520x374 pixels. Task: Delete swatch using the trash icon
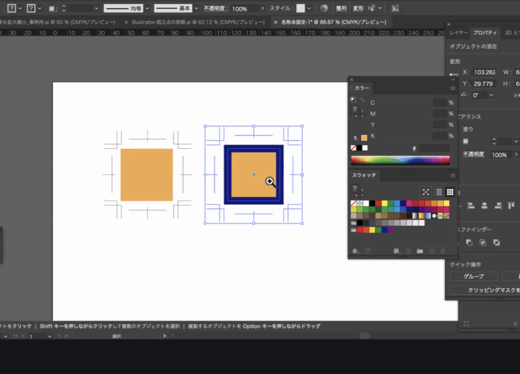point(443,251)
